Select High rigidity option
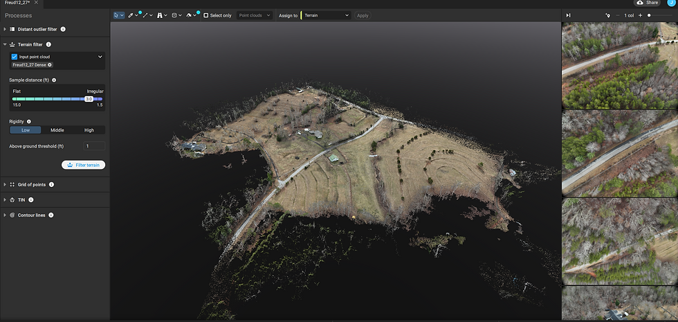The height and width of the screenshot is (322, 678). [89, 130]
